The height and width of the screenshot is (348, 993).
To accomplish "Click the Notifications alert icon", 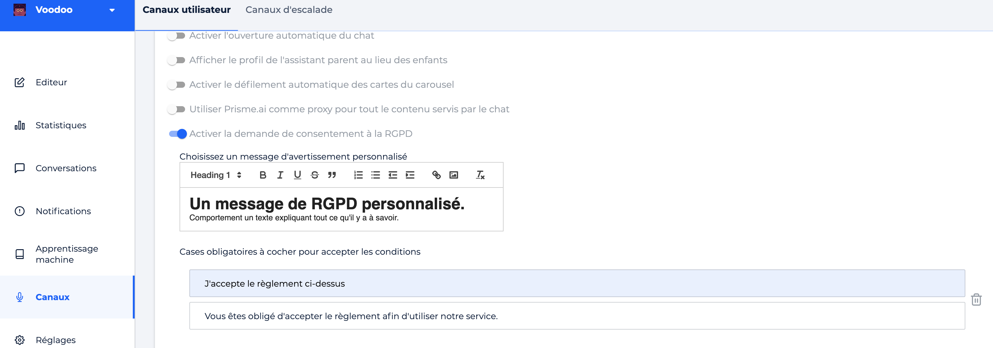I will [x=20, y=211].
